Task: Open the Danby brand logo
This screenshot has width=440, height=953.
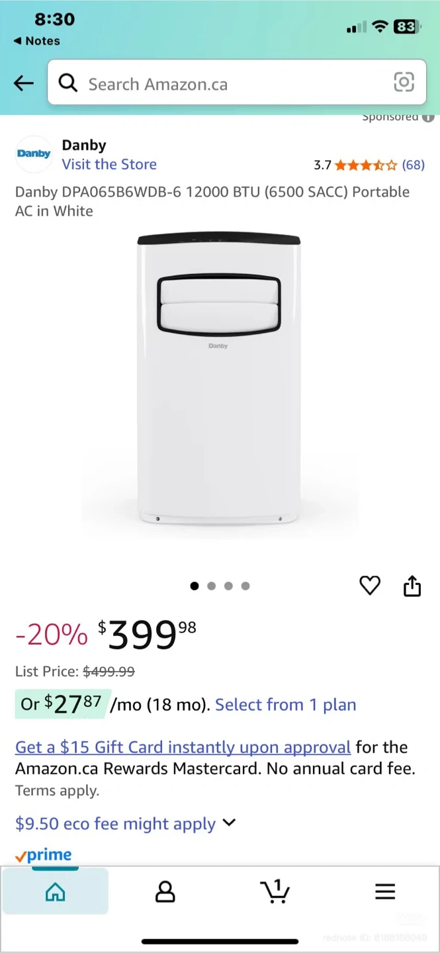Action: tap(34, 154)
